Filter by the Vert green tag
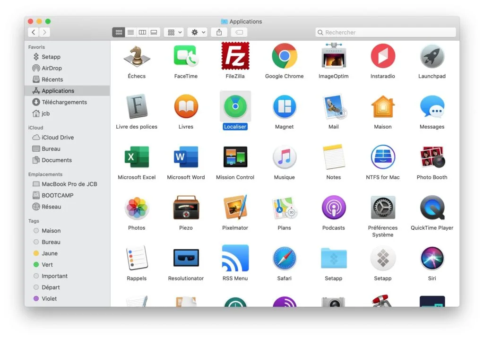 [67, 265]
